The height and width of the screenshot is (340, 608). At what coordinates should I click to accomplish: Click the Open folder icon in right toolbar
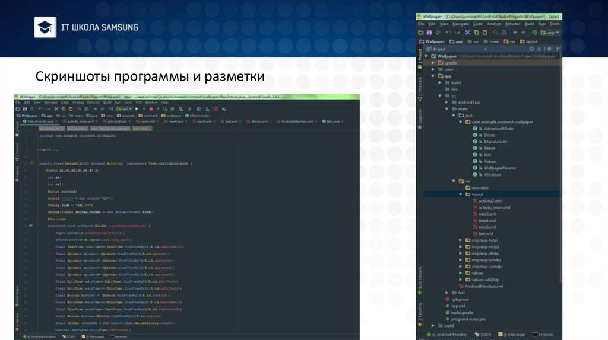coord(421,33)
